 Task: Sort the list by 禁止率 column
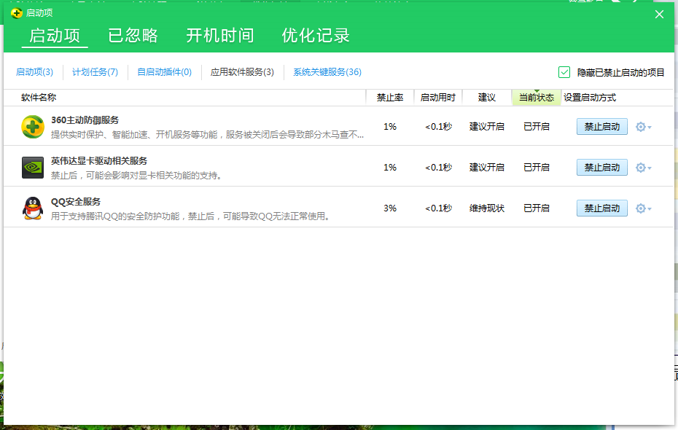pos(390,98)
